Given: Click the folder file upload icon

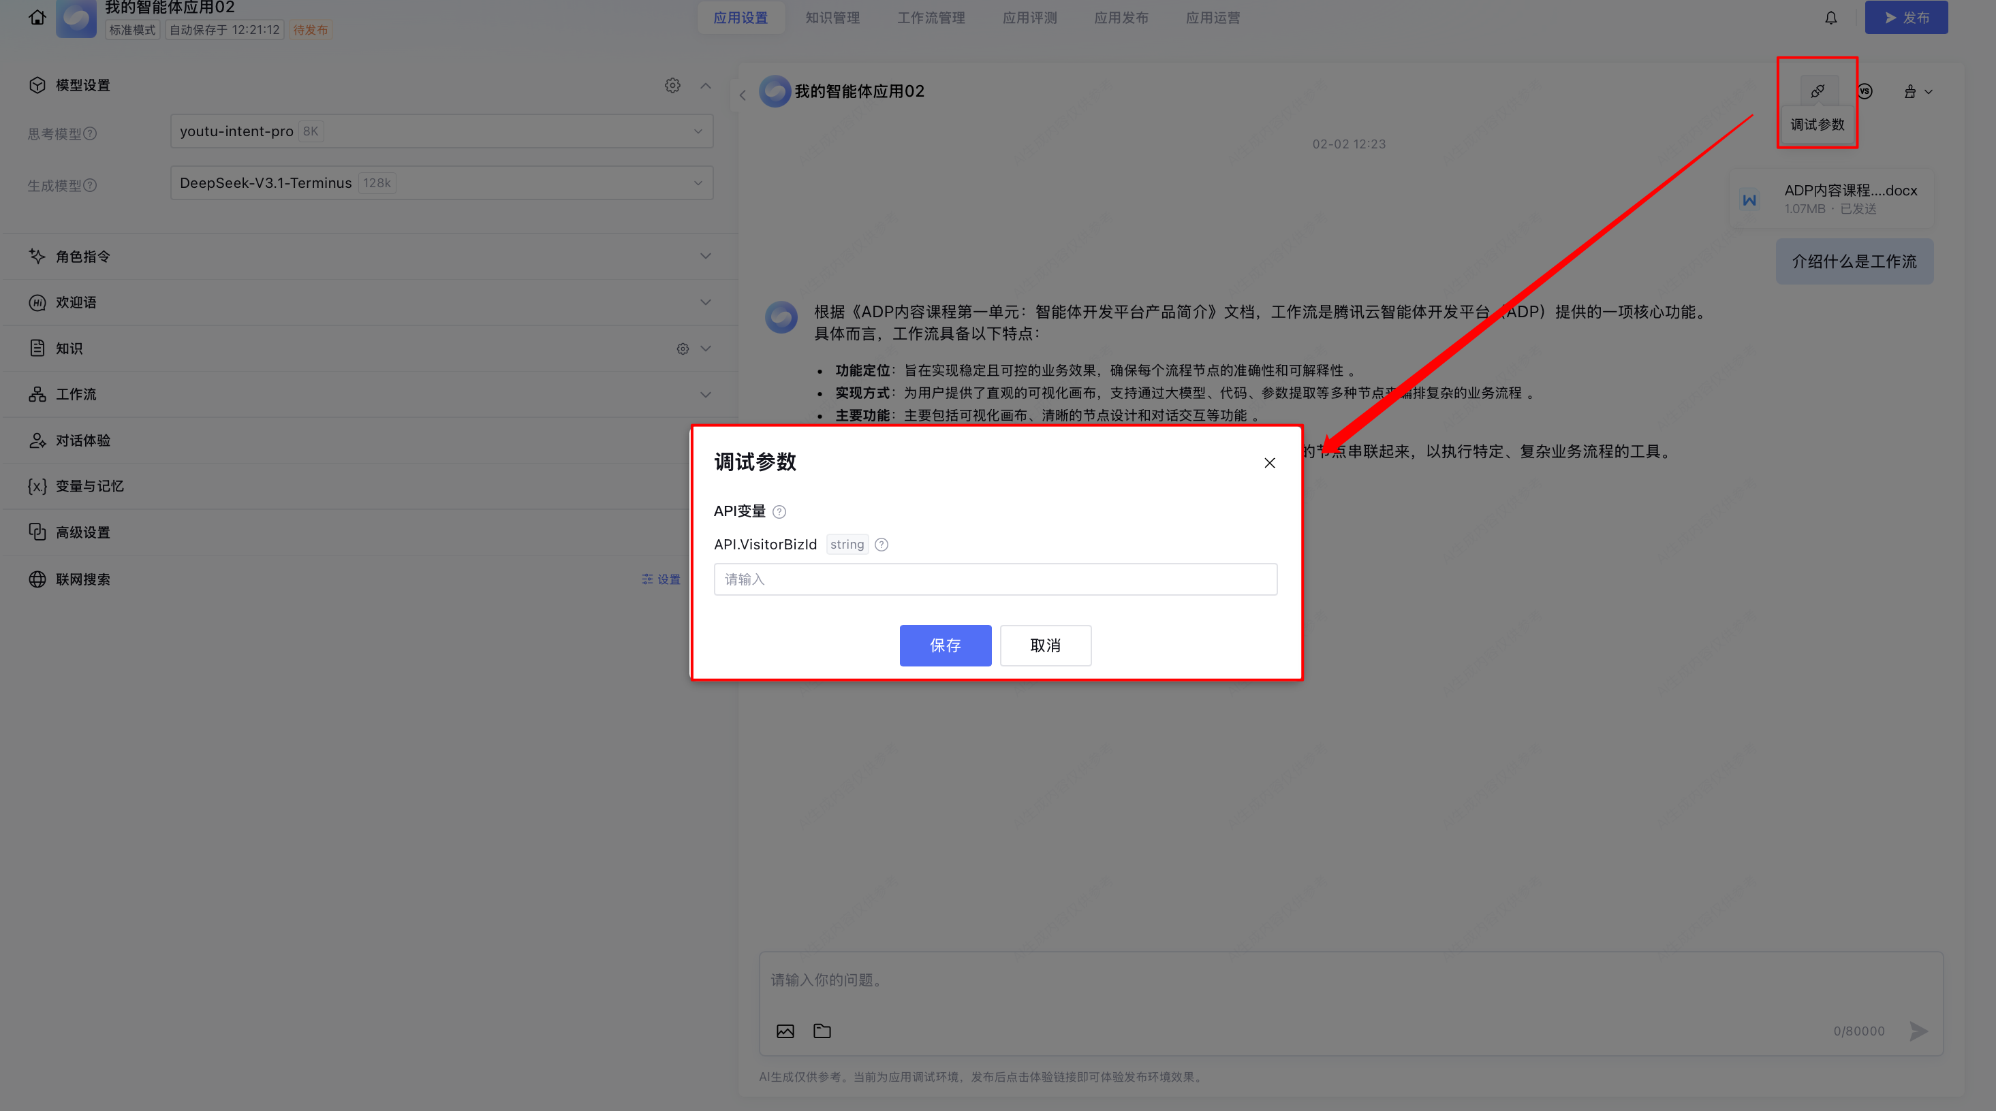Looking at the screenshot, I should [822, 1031].
